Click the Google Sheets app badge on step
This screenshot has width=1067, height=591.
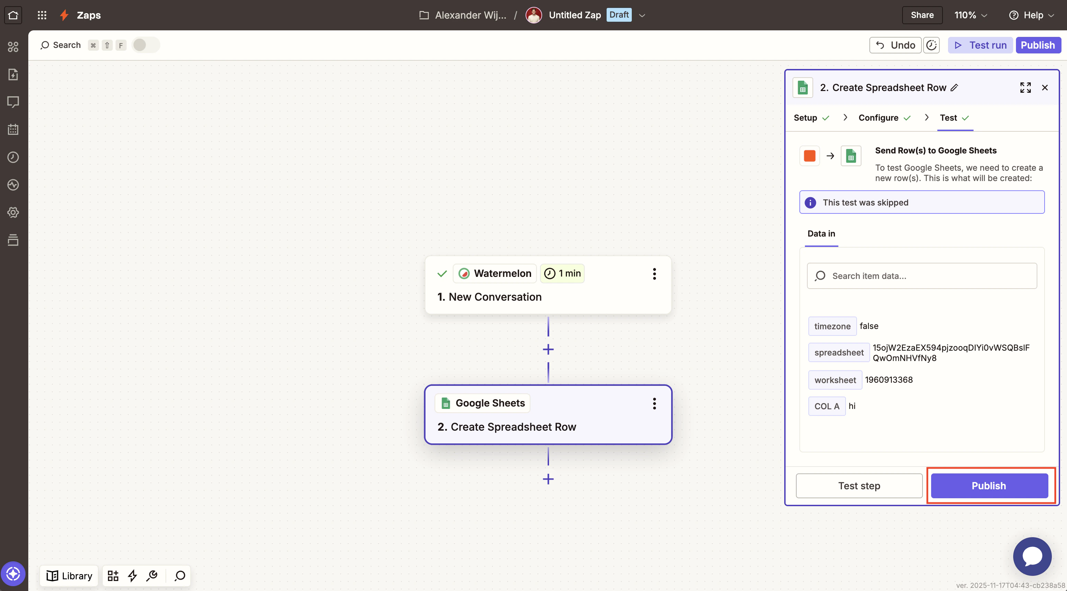point(482,403)
